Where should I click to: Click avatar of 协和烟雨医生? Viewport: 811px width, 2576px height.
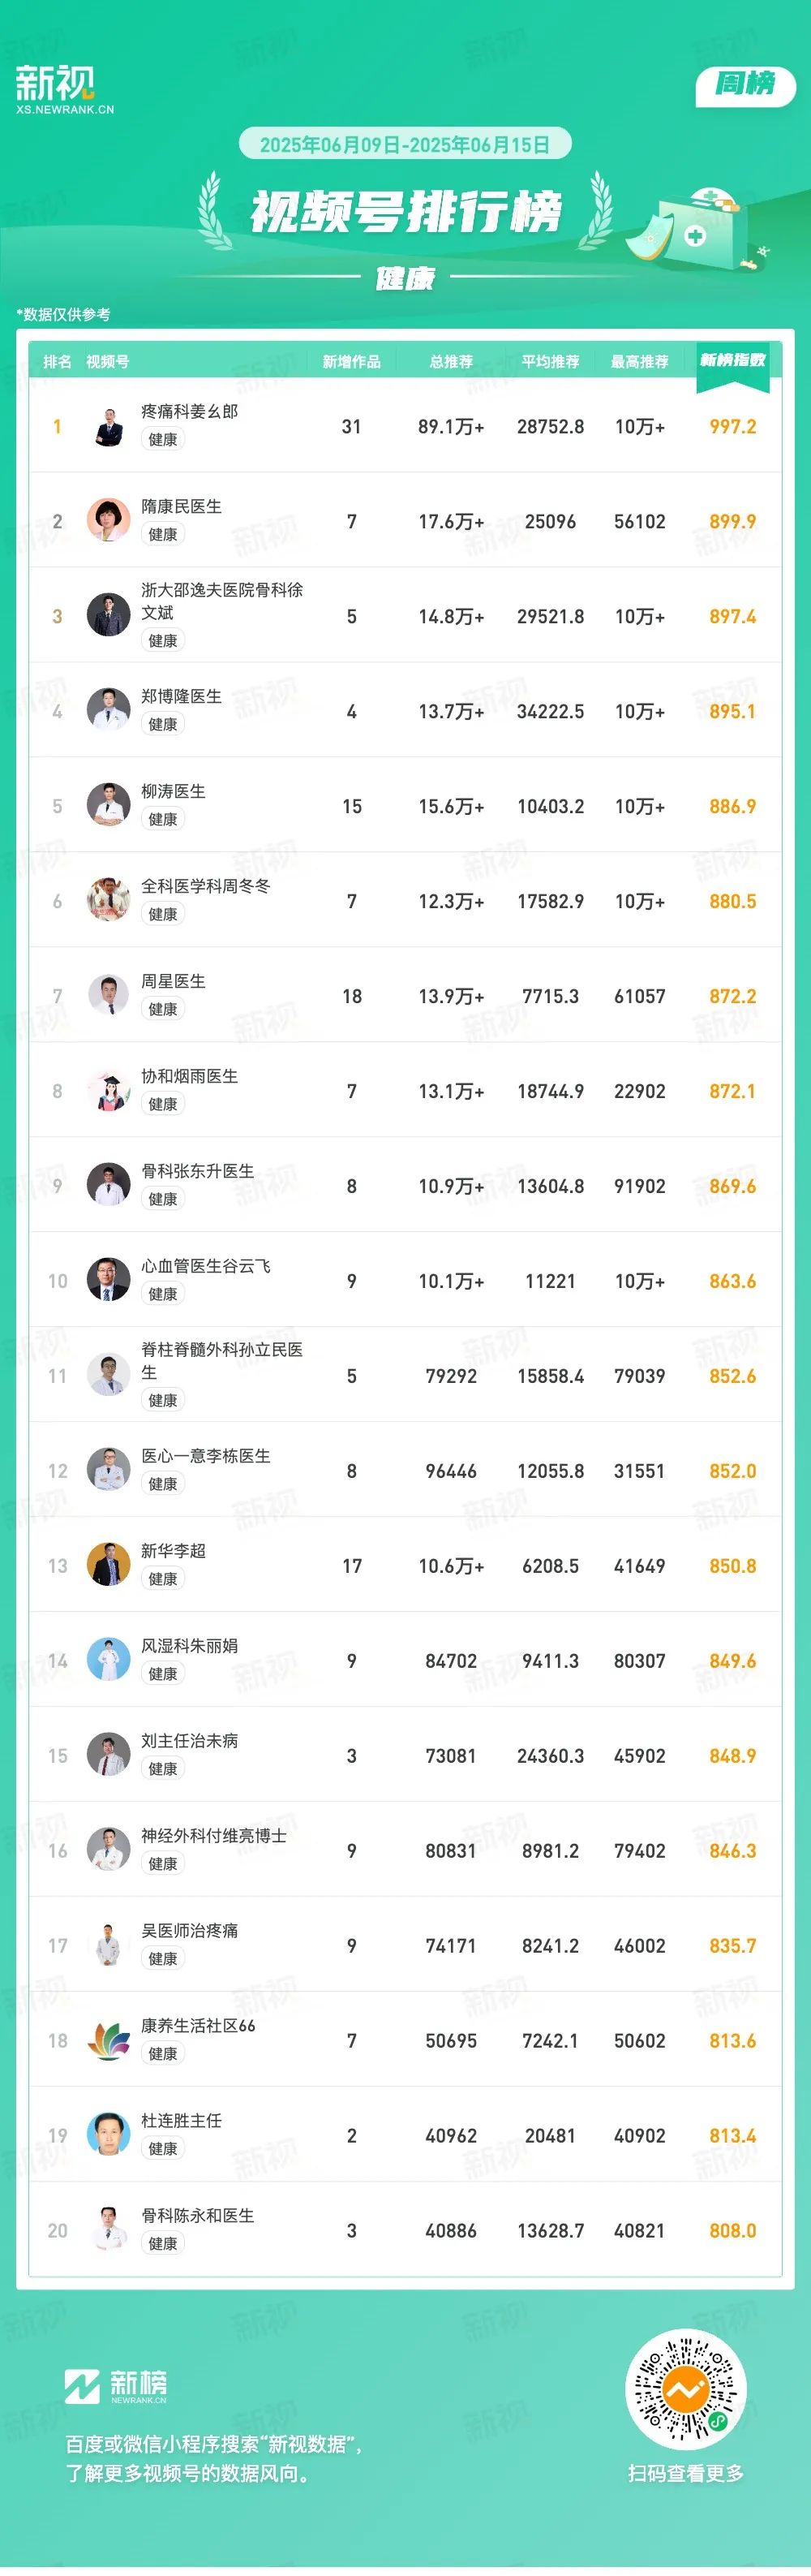click(x=109, y=1091)
